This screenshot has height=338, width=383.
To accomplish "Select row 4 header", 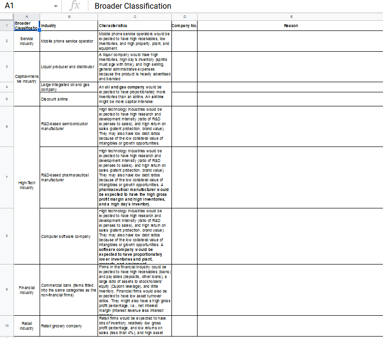I will click(x=7, y=87).
